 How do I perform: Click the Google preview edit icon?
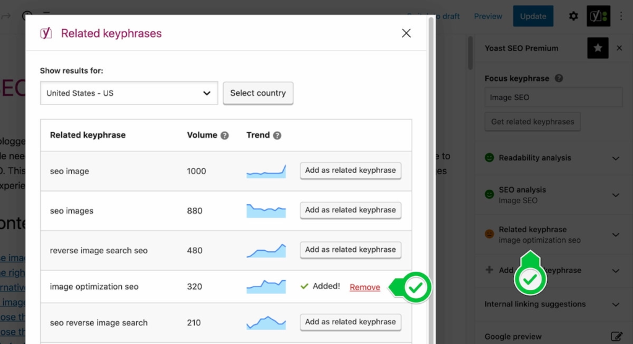point(616,337)
